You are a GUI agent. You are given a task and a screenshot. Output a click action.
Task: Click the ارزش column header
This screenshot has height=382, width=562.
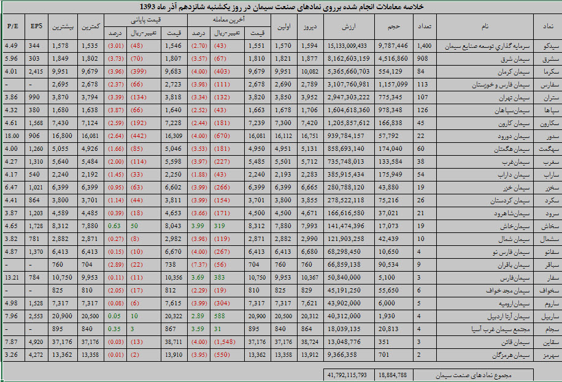348,26
